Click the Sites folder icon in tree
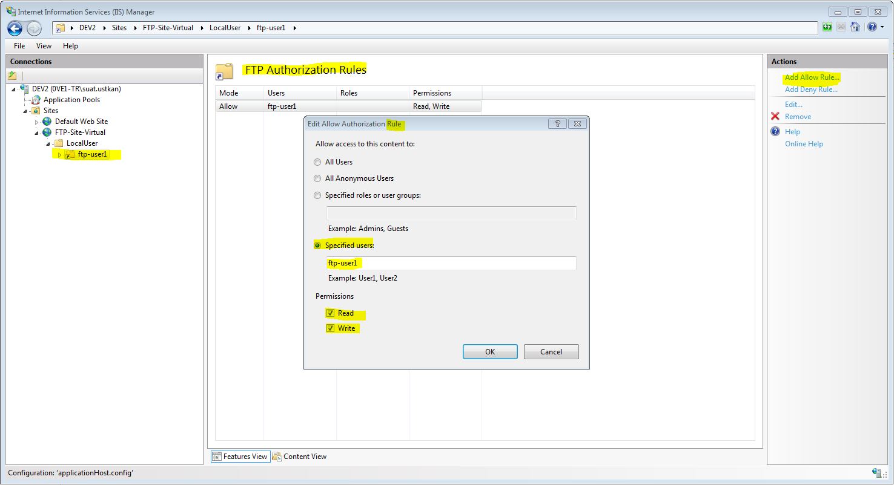Viewport: 894px width, 485px height. point(36,111)
